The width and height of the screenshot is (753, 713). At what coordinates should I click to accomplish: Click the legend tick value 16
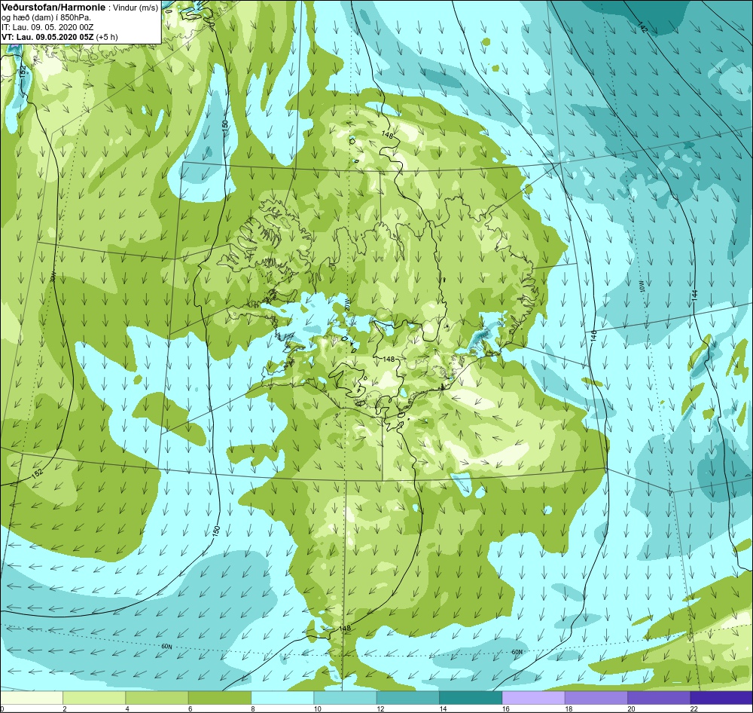506,708
